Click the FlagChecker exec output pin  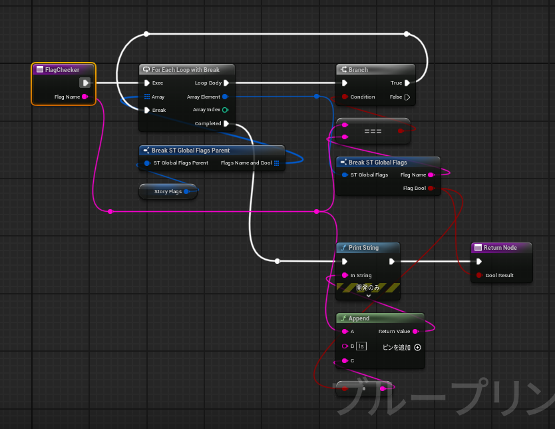pos(85,83)
